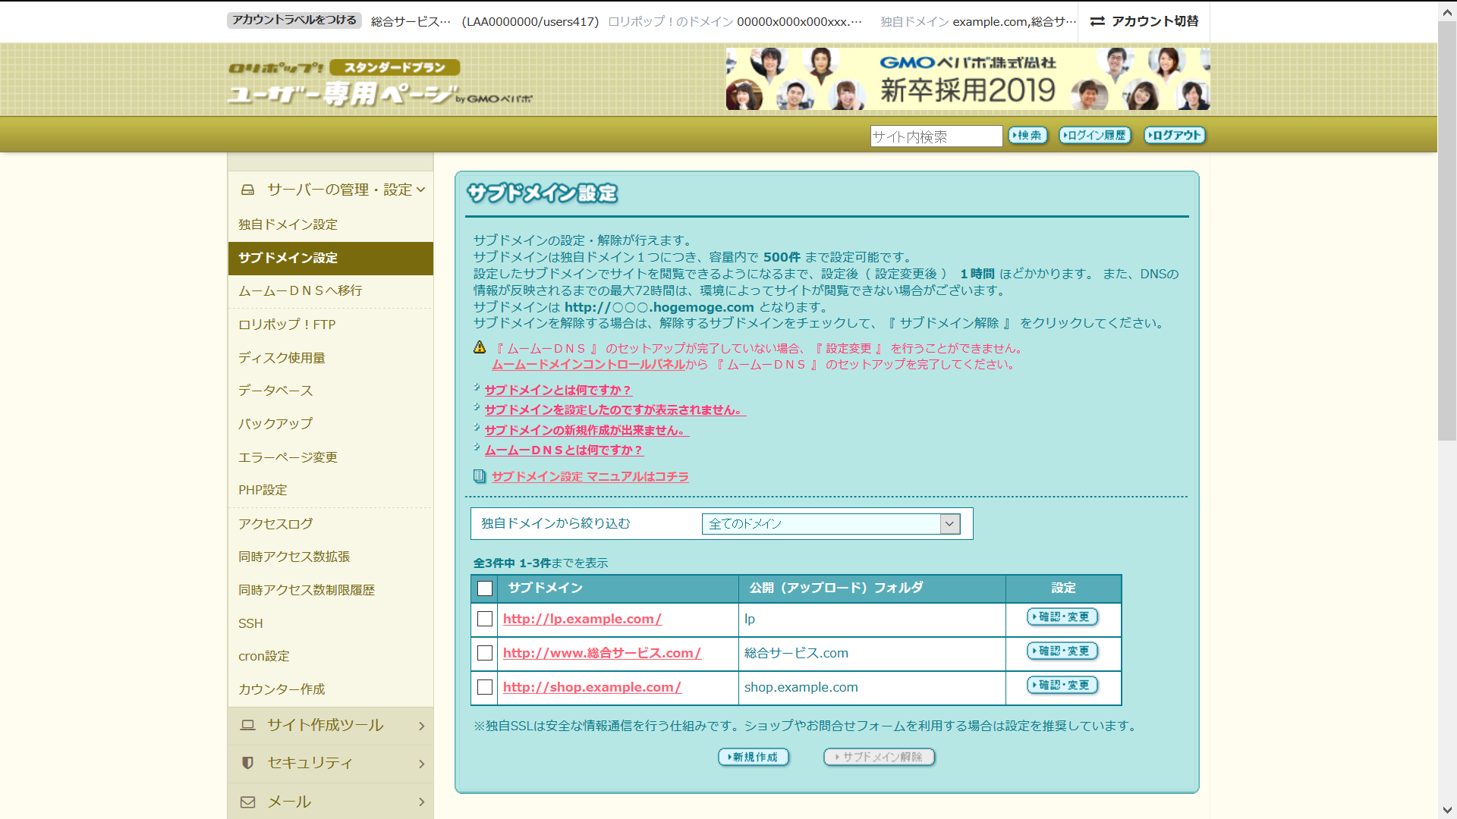Toggle the select-all checkbox in table header
This screenshot has width=1457, height=819.
tap(485, 588)
